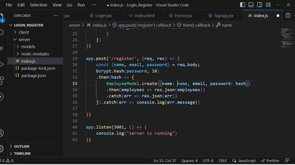Click line number 33 in the gutter
The width and height of the screenshot is (295, 165).
click(75, 83)
